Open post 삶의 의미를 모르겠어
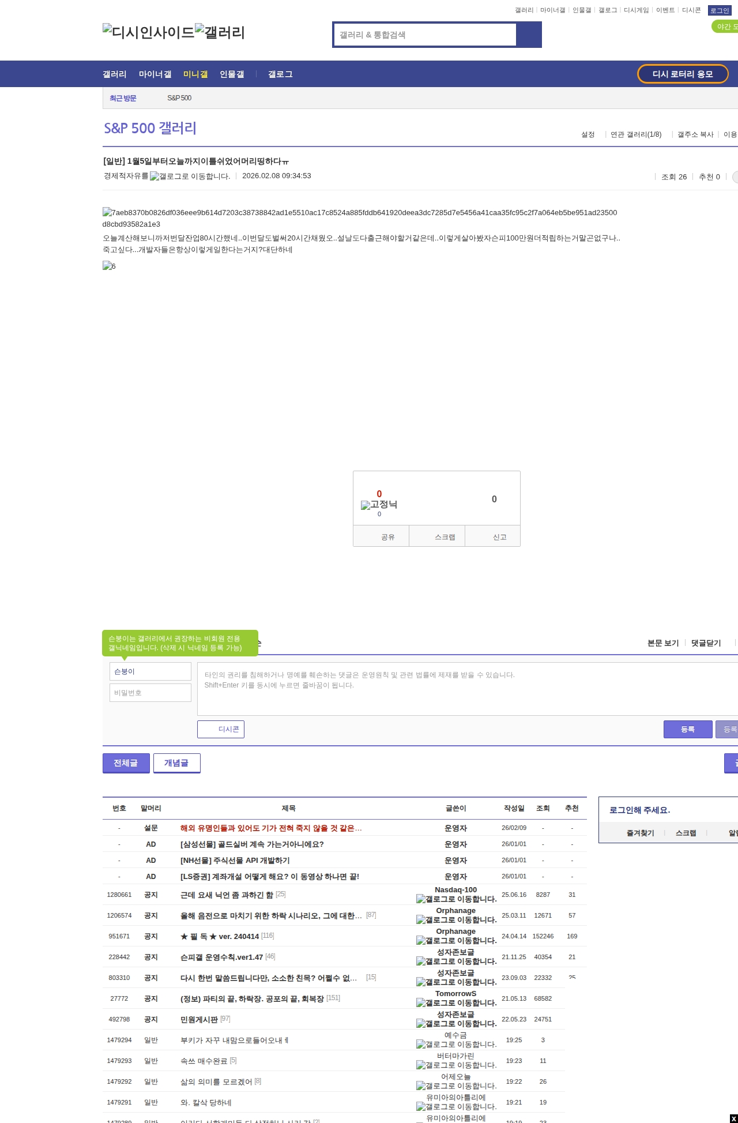This screenshot has width=738, height=1123. [x=216, y=1081]
